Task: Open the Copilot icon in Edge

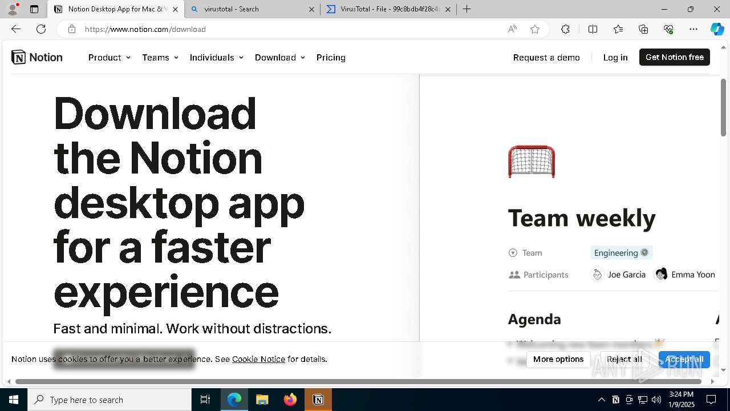Action: click(717, 29)
